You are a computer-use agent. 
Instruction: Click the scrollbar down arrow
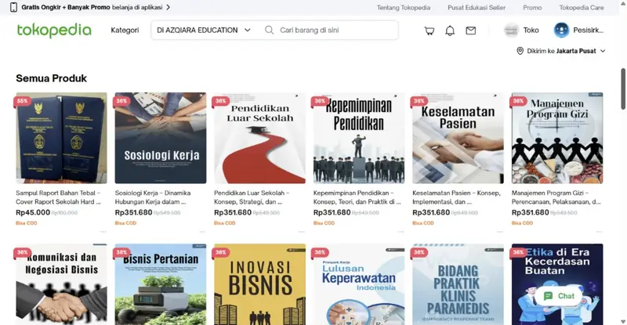tap(623, 321)
